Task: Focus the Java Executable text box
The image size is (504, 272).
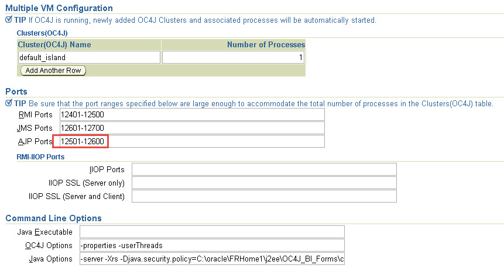Action: 212,232
